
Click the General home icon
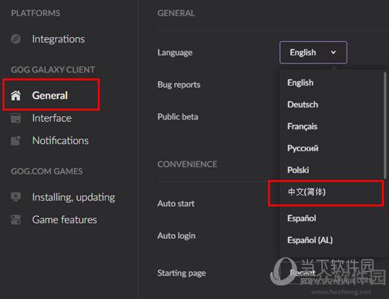coord(16,95)
